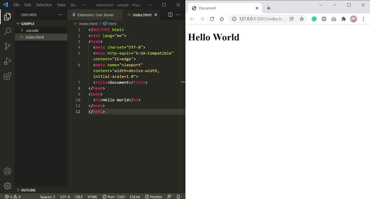The width and height of the screenshot is (370, 199).
Task: Change the HTML language mode
Action: pyautogui.click(x=92, y=196)
